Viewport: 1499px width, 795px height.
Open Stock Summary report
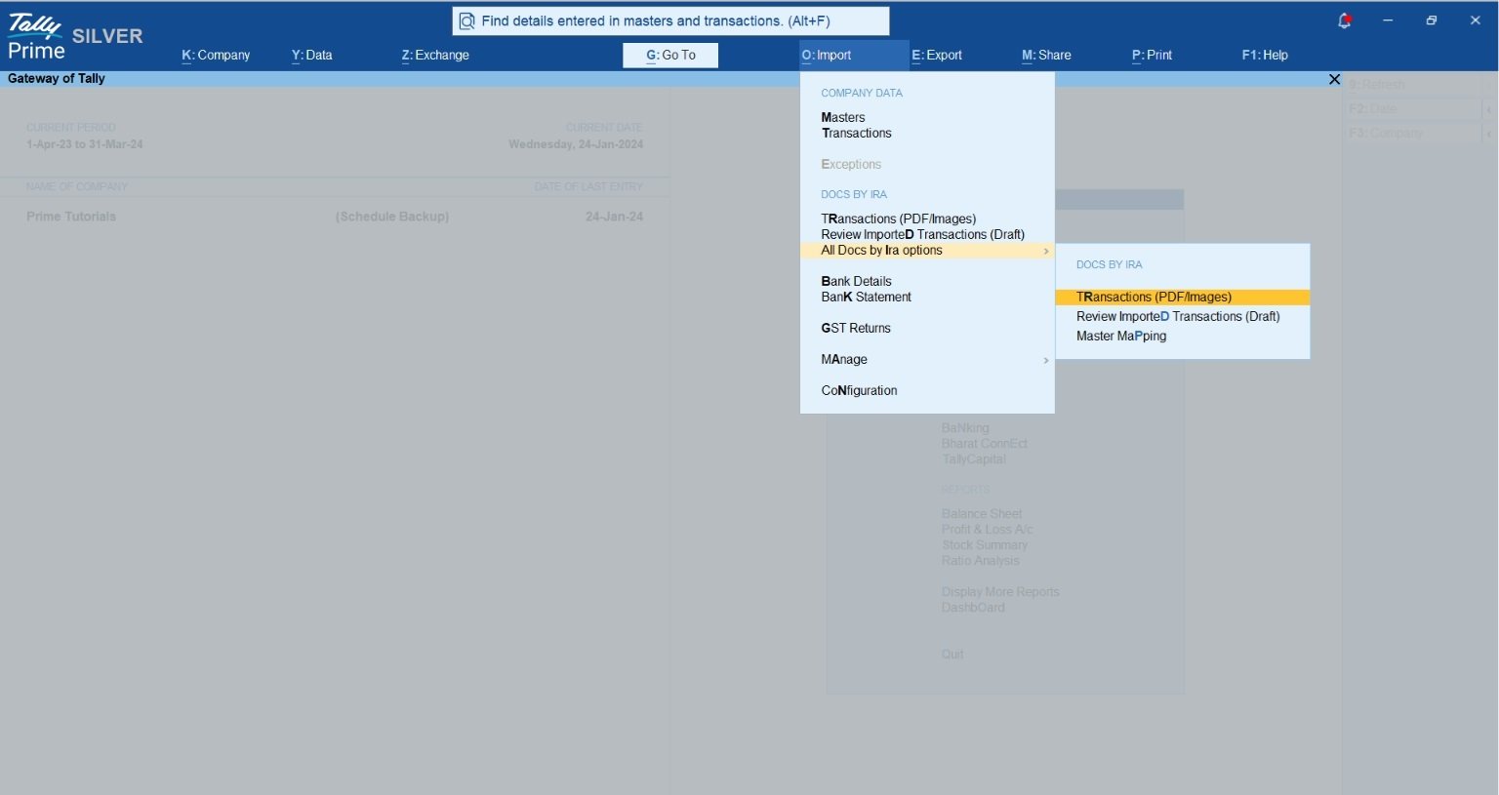click(984, 545)
